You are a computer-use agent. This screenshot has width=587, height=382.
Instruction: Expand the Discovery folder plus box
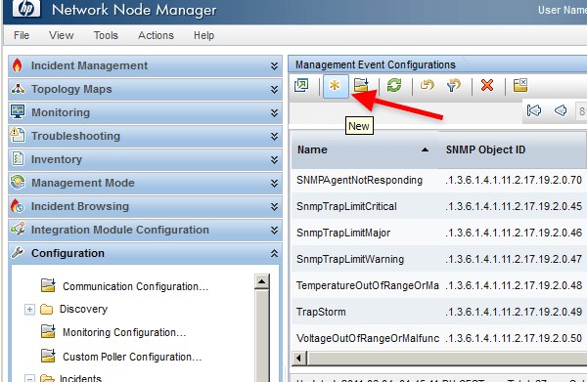pyautogui.click(x=29, y=310)
